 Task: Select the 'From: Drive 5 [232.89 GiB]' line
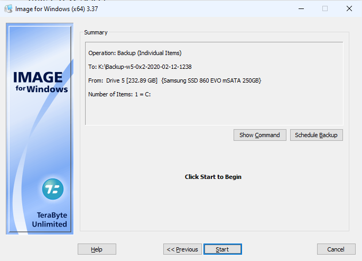[x=174, y=80]
